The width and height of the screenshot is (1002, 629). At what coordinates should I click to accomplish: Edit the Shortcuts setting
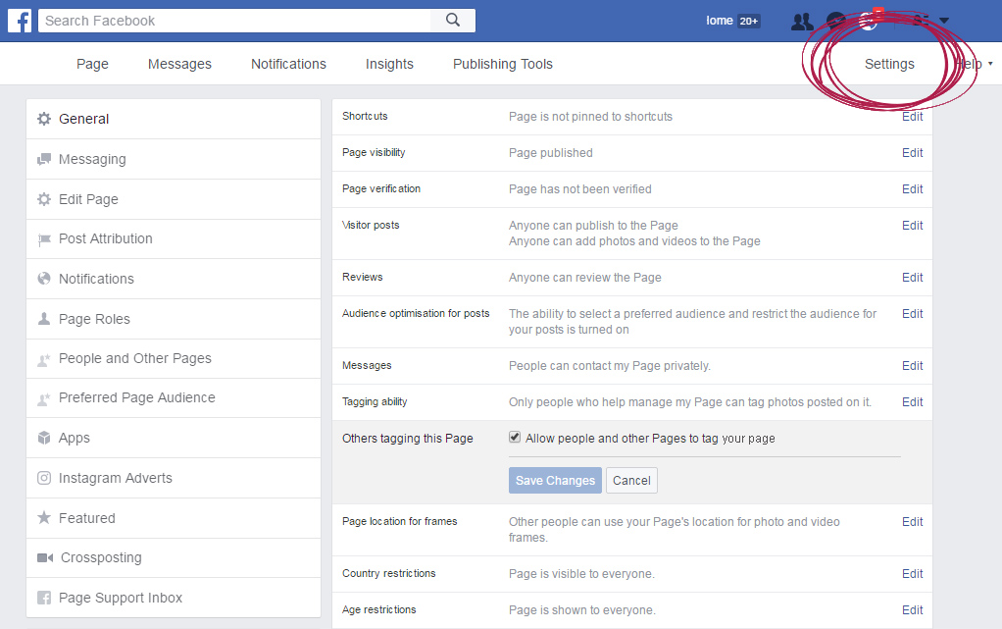[x=913, y=117]
